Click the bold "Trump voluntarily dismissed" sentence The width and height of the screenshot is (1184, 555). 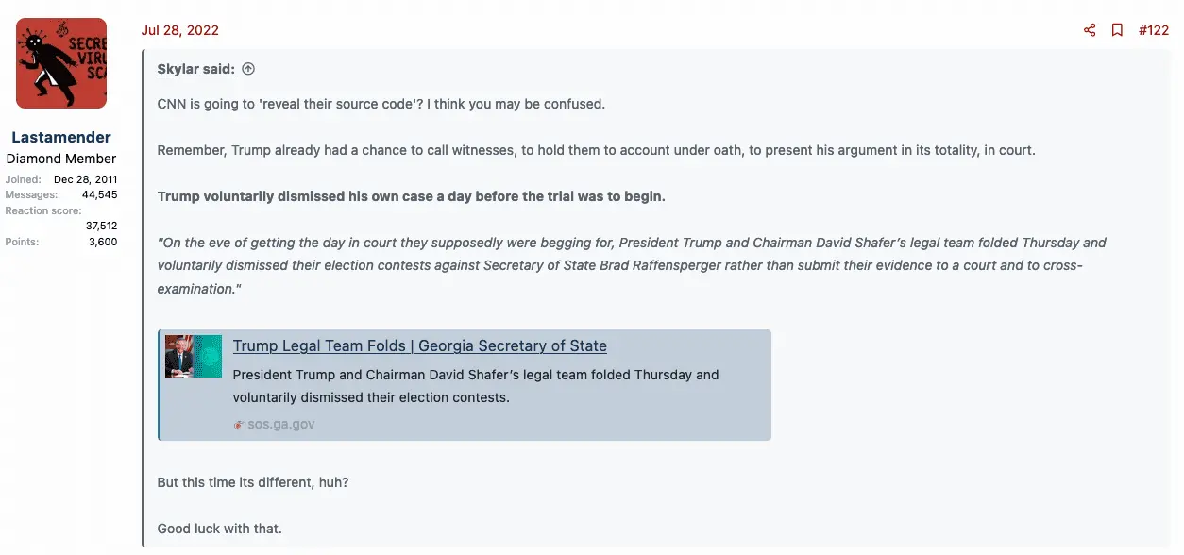[411, 196]
